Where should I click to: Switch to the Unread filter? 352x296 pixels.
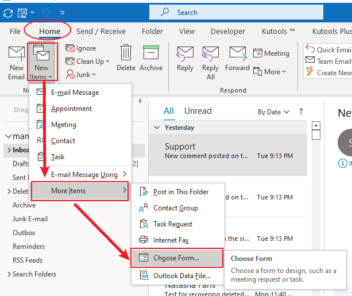198,111
